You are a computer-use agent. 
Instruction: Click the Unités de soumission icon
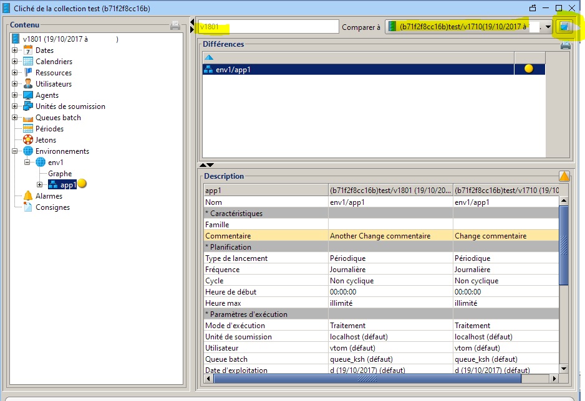pyautogui.click(x=28, y=106)
